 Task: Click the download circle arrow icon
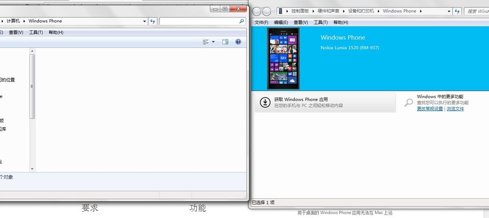[265, 102]
